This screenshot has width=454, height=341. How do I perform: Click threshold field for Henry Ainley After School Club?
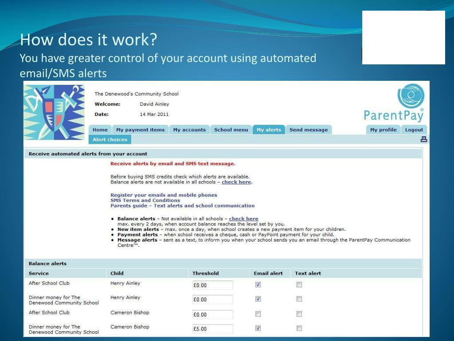pos(212,285)
